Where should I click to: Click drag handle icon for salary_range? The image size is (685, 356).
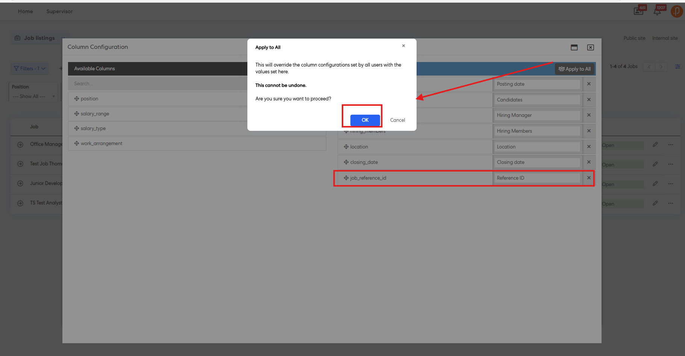coord(77,114)
